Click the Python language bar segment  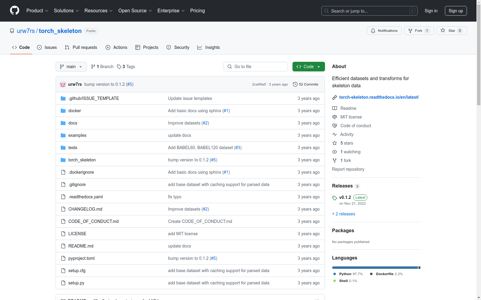click(375, 268)
